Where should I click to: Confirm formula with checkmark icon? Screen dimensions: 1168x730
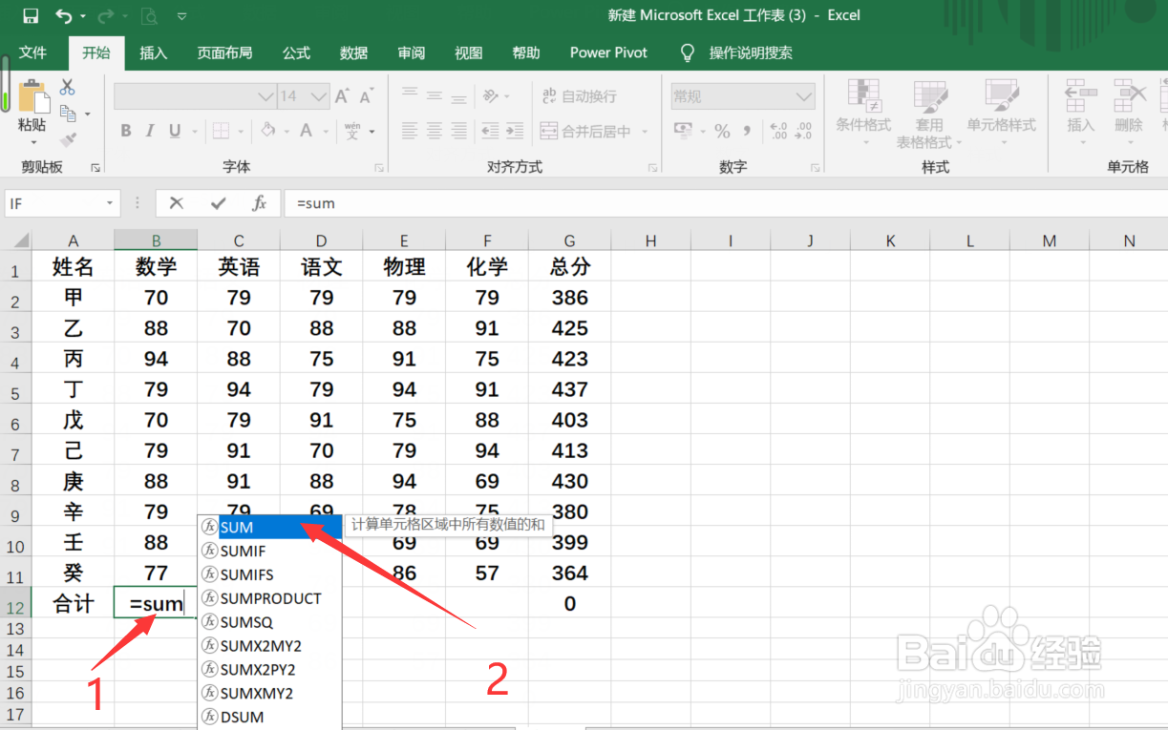coord(219,203)
